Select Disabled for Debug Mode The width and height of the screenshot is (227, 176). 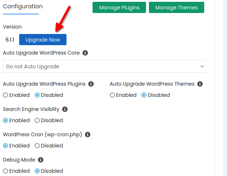tap(37, 171)
